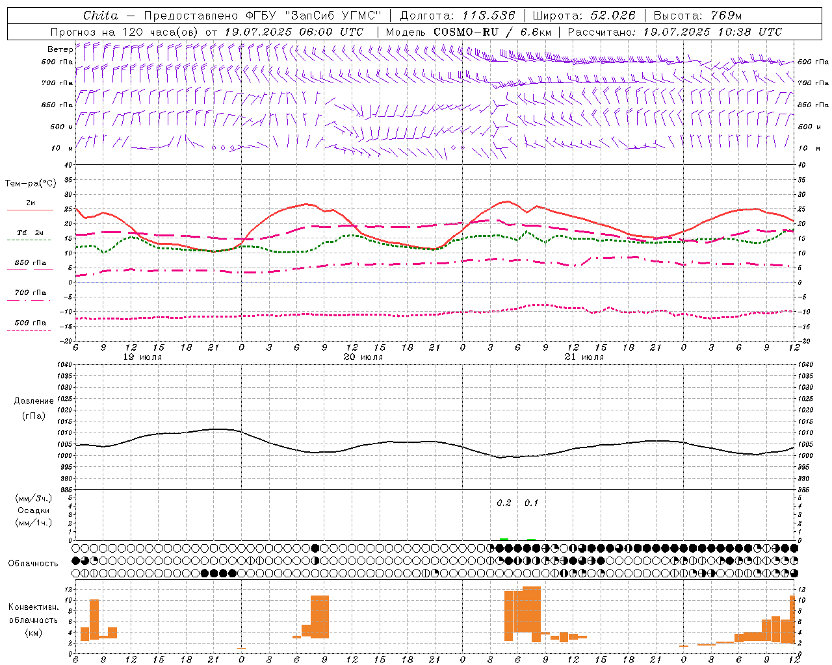The image size is (832, 665).
Task: Click the "Давление" pressure panel label
Action: (x=34, y=401)
